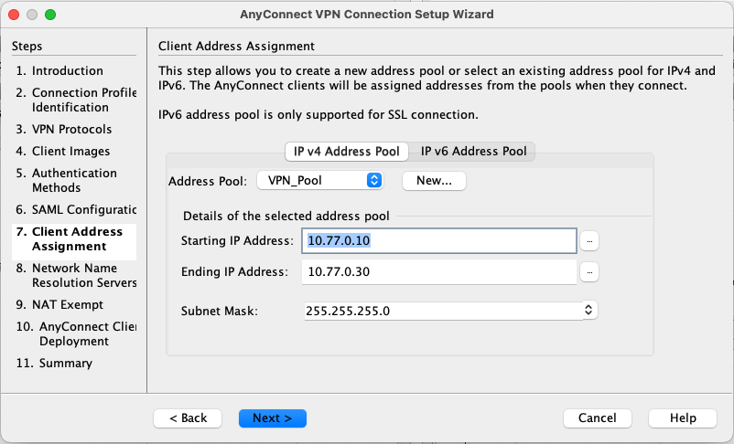Click the Next > button
The height and width of the screenshot is (444, 734).
coord(272,418)
